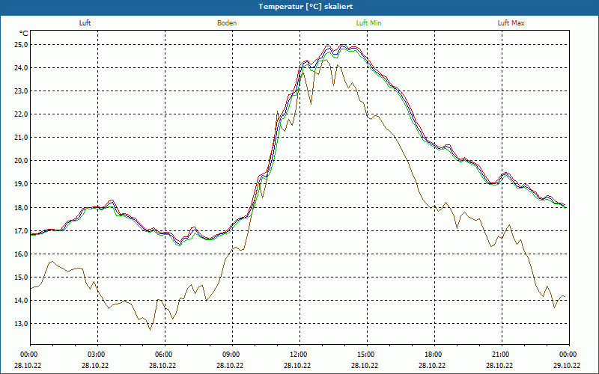599x374 pixels.
Task: Select the 15,0 value on temperature axis
Action: [x=22, y=278]
